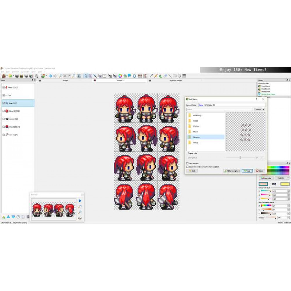Play the animation in Preview panel
Viewport: 291px width, 291px height.
(x=80, y=201)
